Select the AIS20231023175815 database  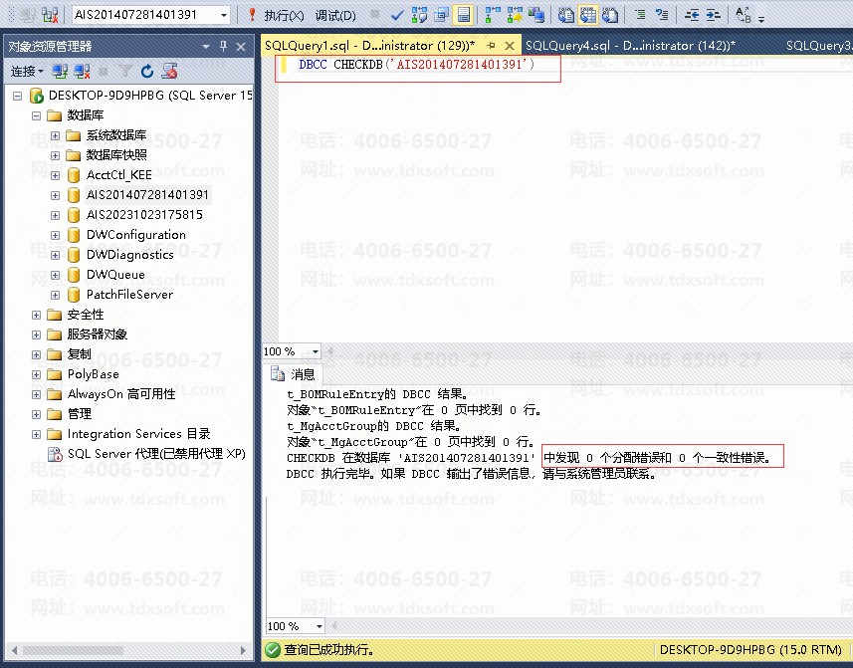[143, 215]
